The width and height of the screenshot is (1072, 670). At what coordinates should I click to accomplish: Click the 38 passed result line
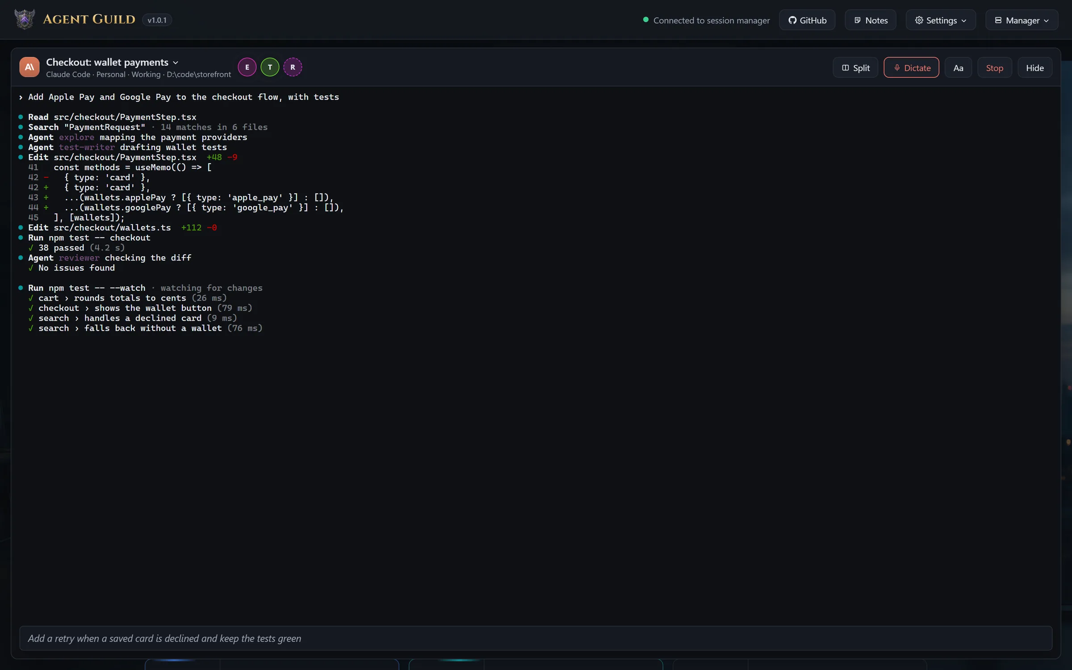point(76,248)
